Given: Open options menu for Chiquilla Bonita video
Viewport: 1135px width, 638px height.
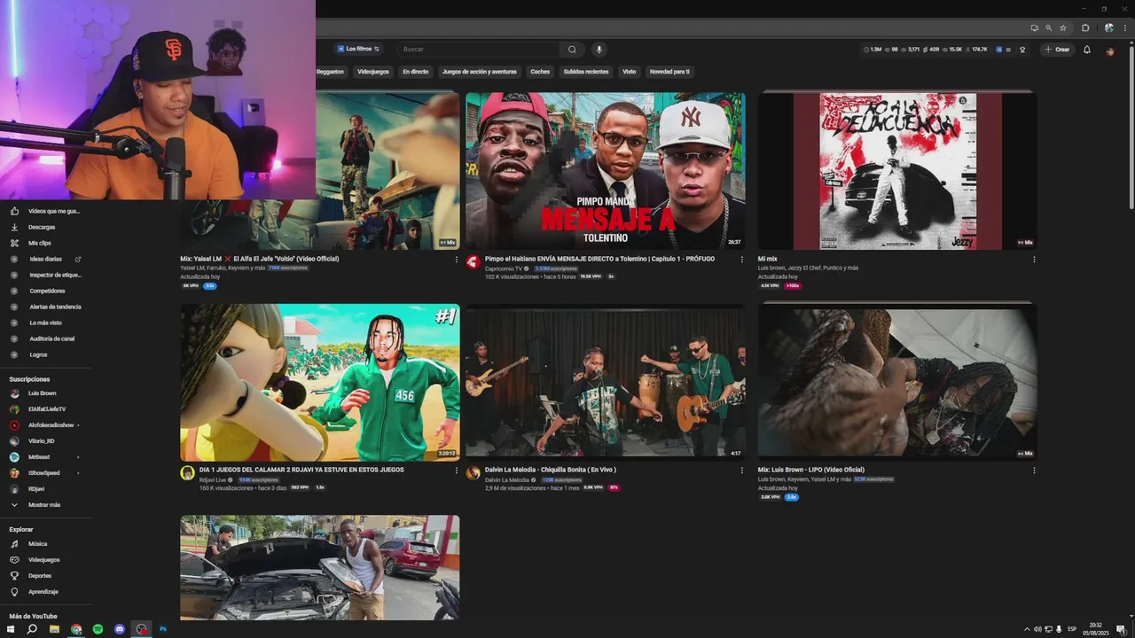Looking at the screenshot, I should (x=742, y=471).
